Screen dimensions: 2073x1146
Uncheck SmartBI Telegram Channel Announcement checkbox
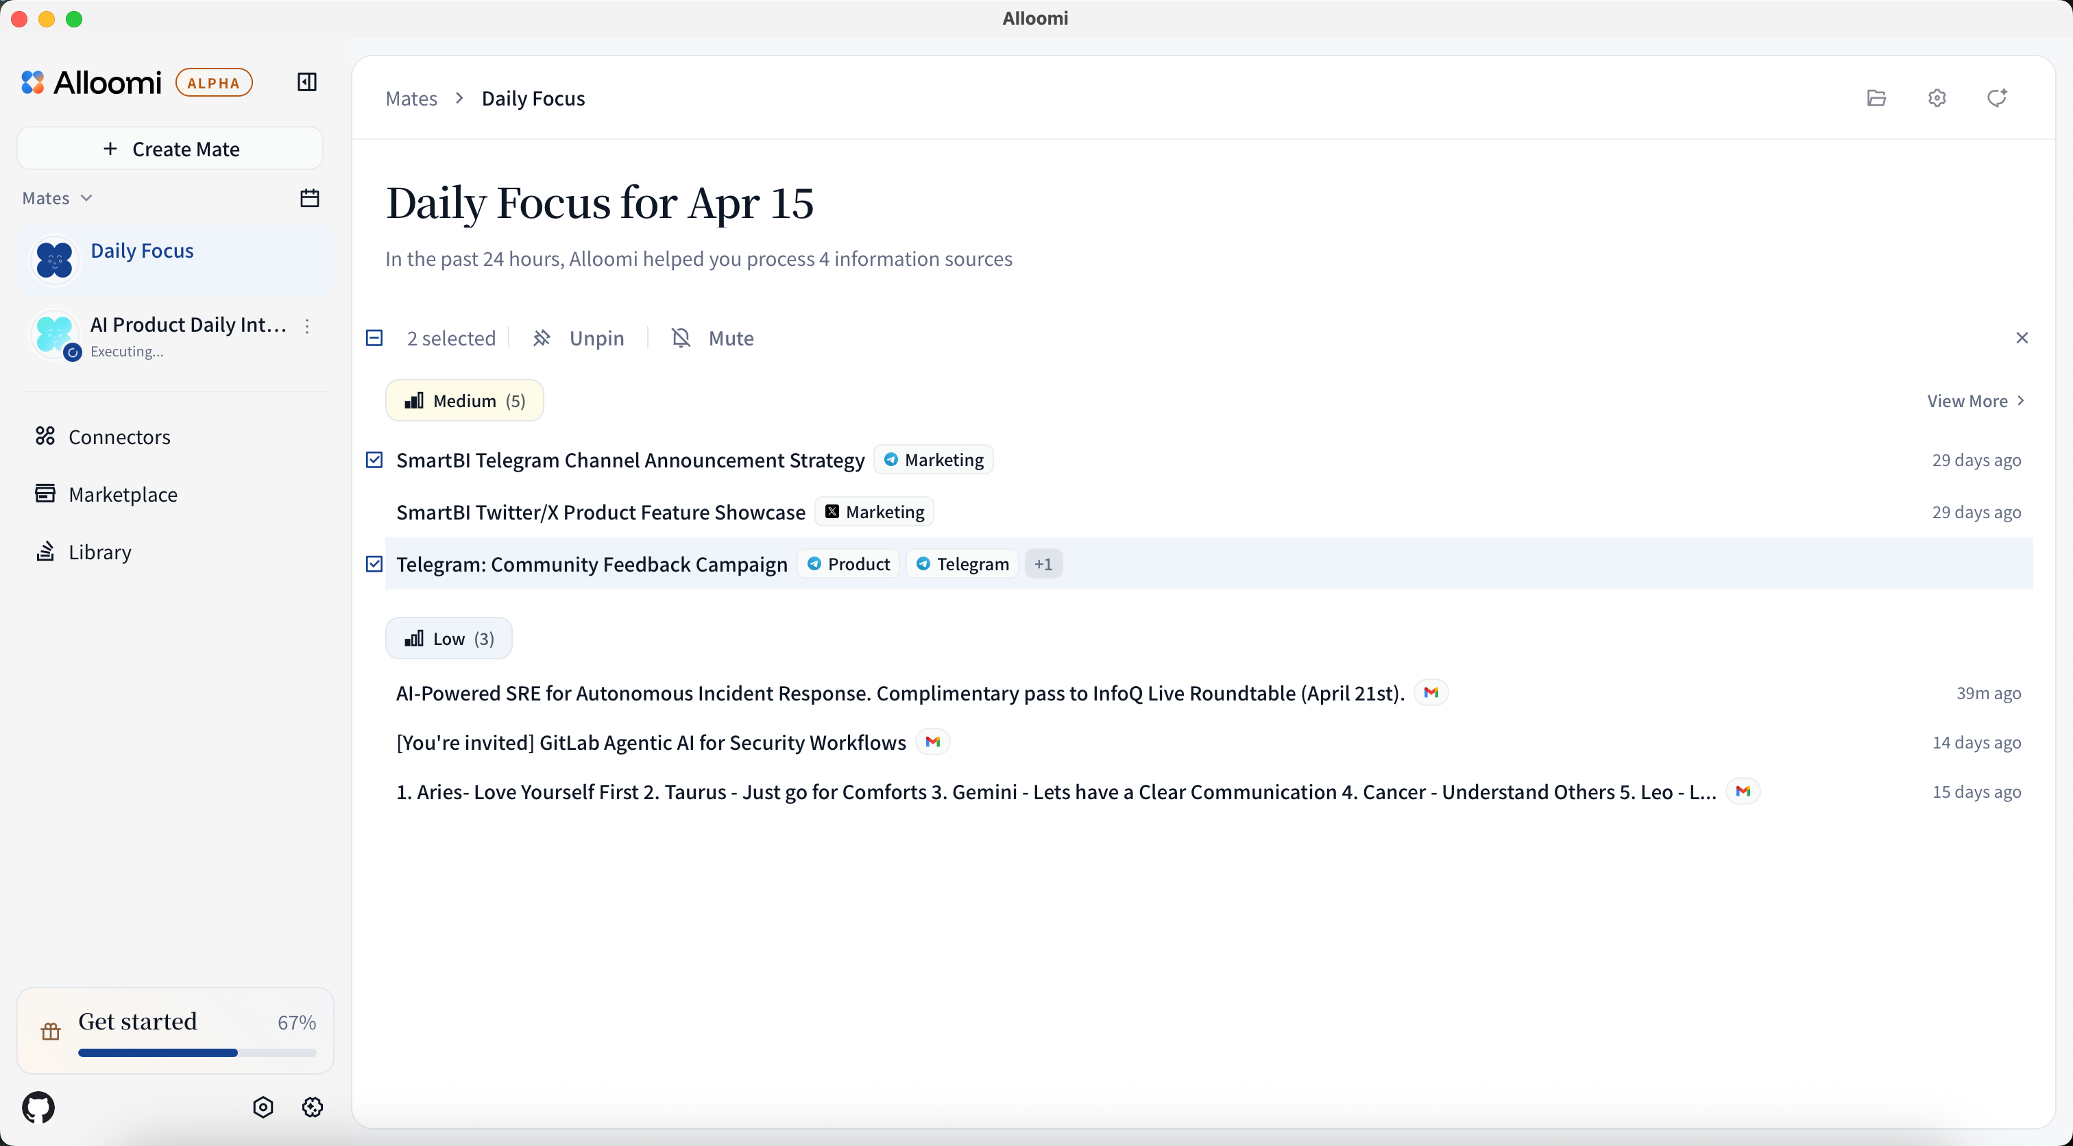[374, 461]
